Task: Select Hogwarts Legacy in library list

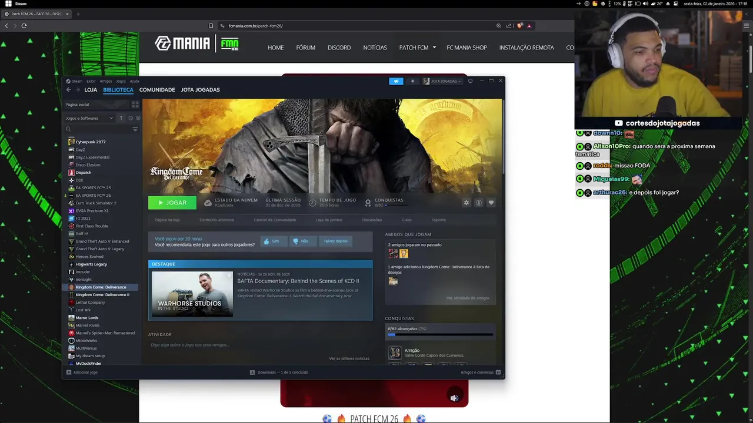Action: click(91, 264)
